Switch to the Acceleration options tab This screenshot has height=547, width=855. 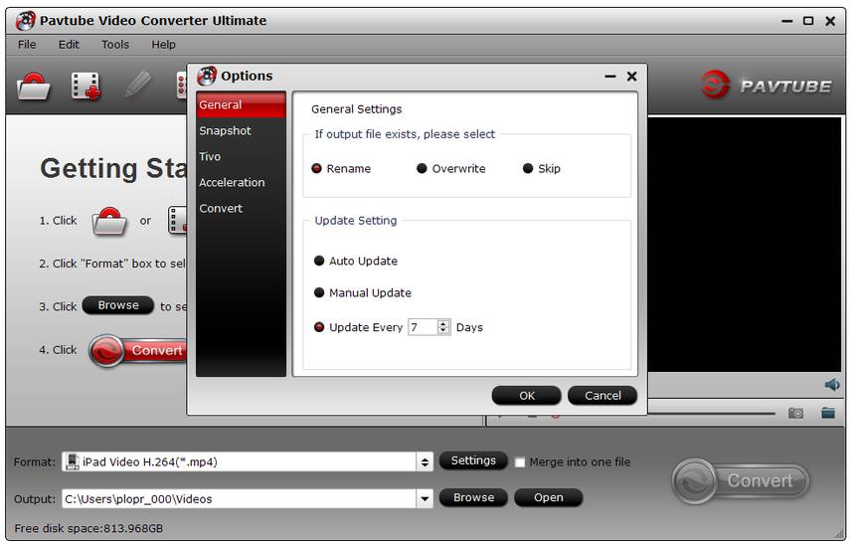tap(241, 182)
